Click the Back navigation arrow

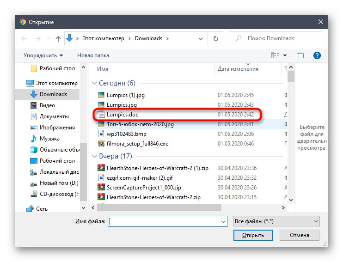(x=24, y=38)
